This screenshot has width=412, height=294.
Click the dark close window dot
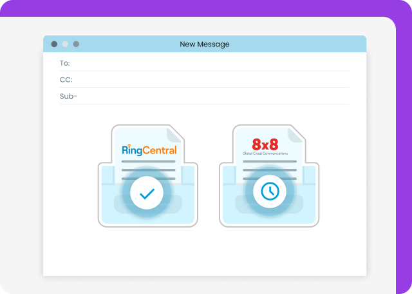[x=54, y=44]
